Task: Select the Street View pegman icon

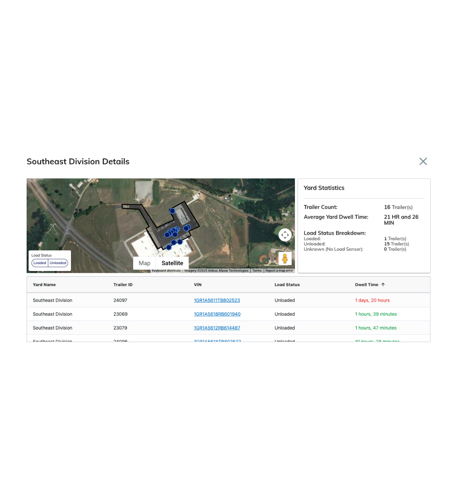Action: 285,259
